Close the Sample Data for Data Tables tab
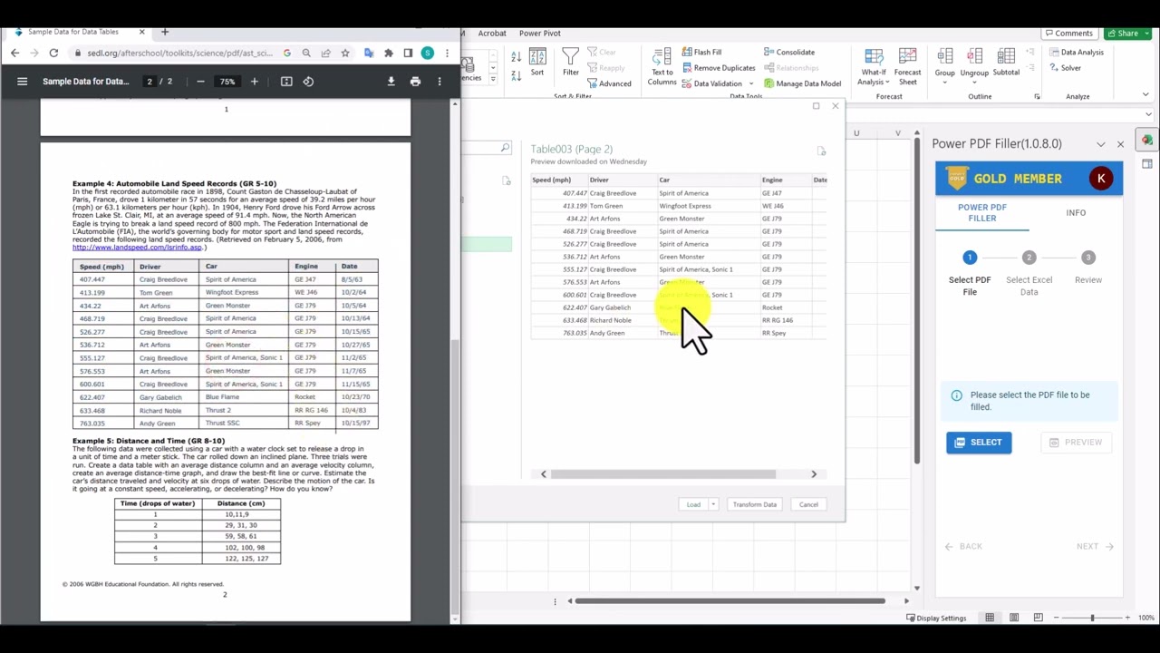 pos(141,32)
